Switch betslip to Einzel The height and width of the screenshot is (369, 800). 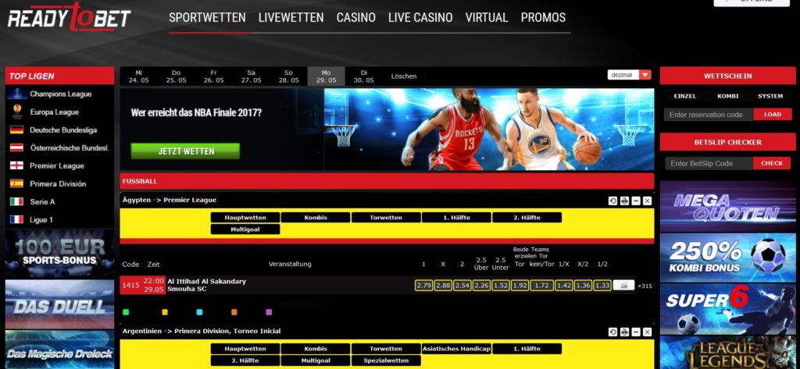(x=684, y=96)
